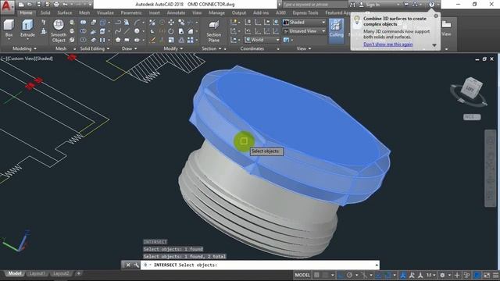Switch to the Layout1 tab
The width and height of the screenshot is (500, 281).
coord(37,274)
